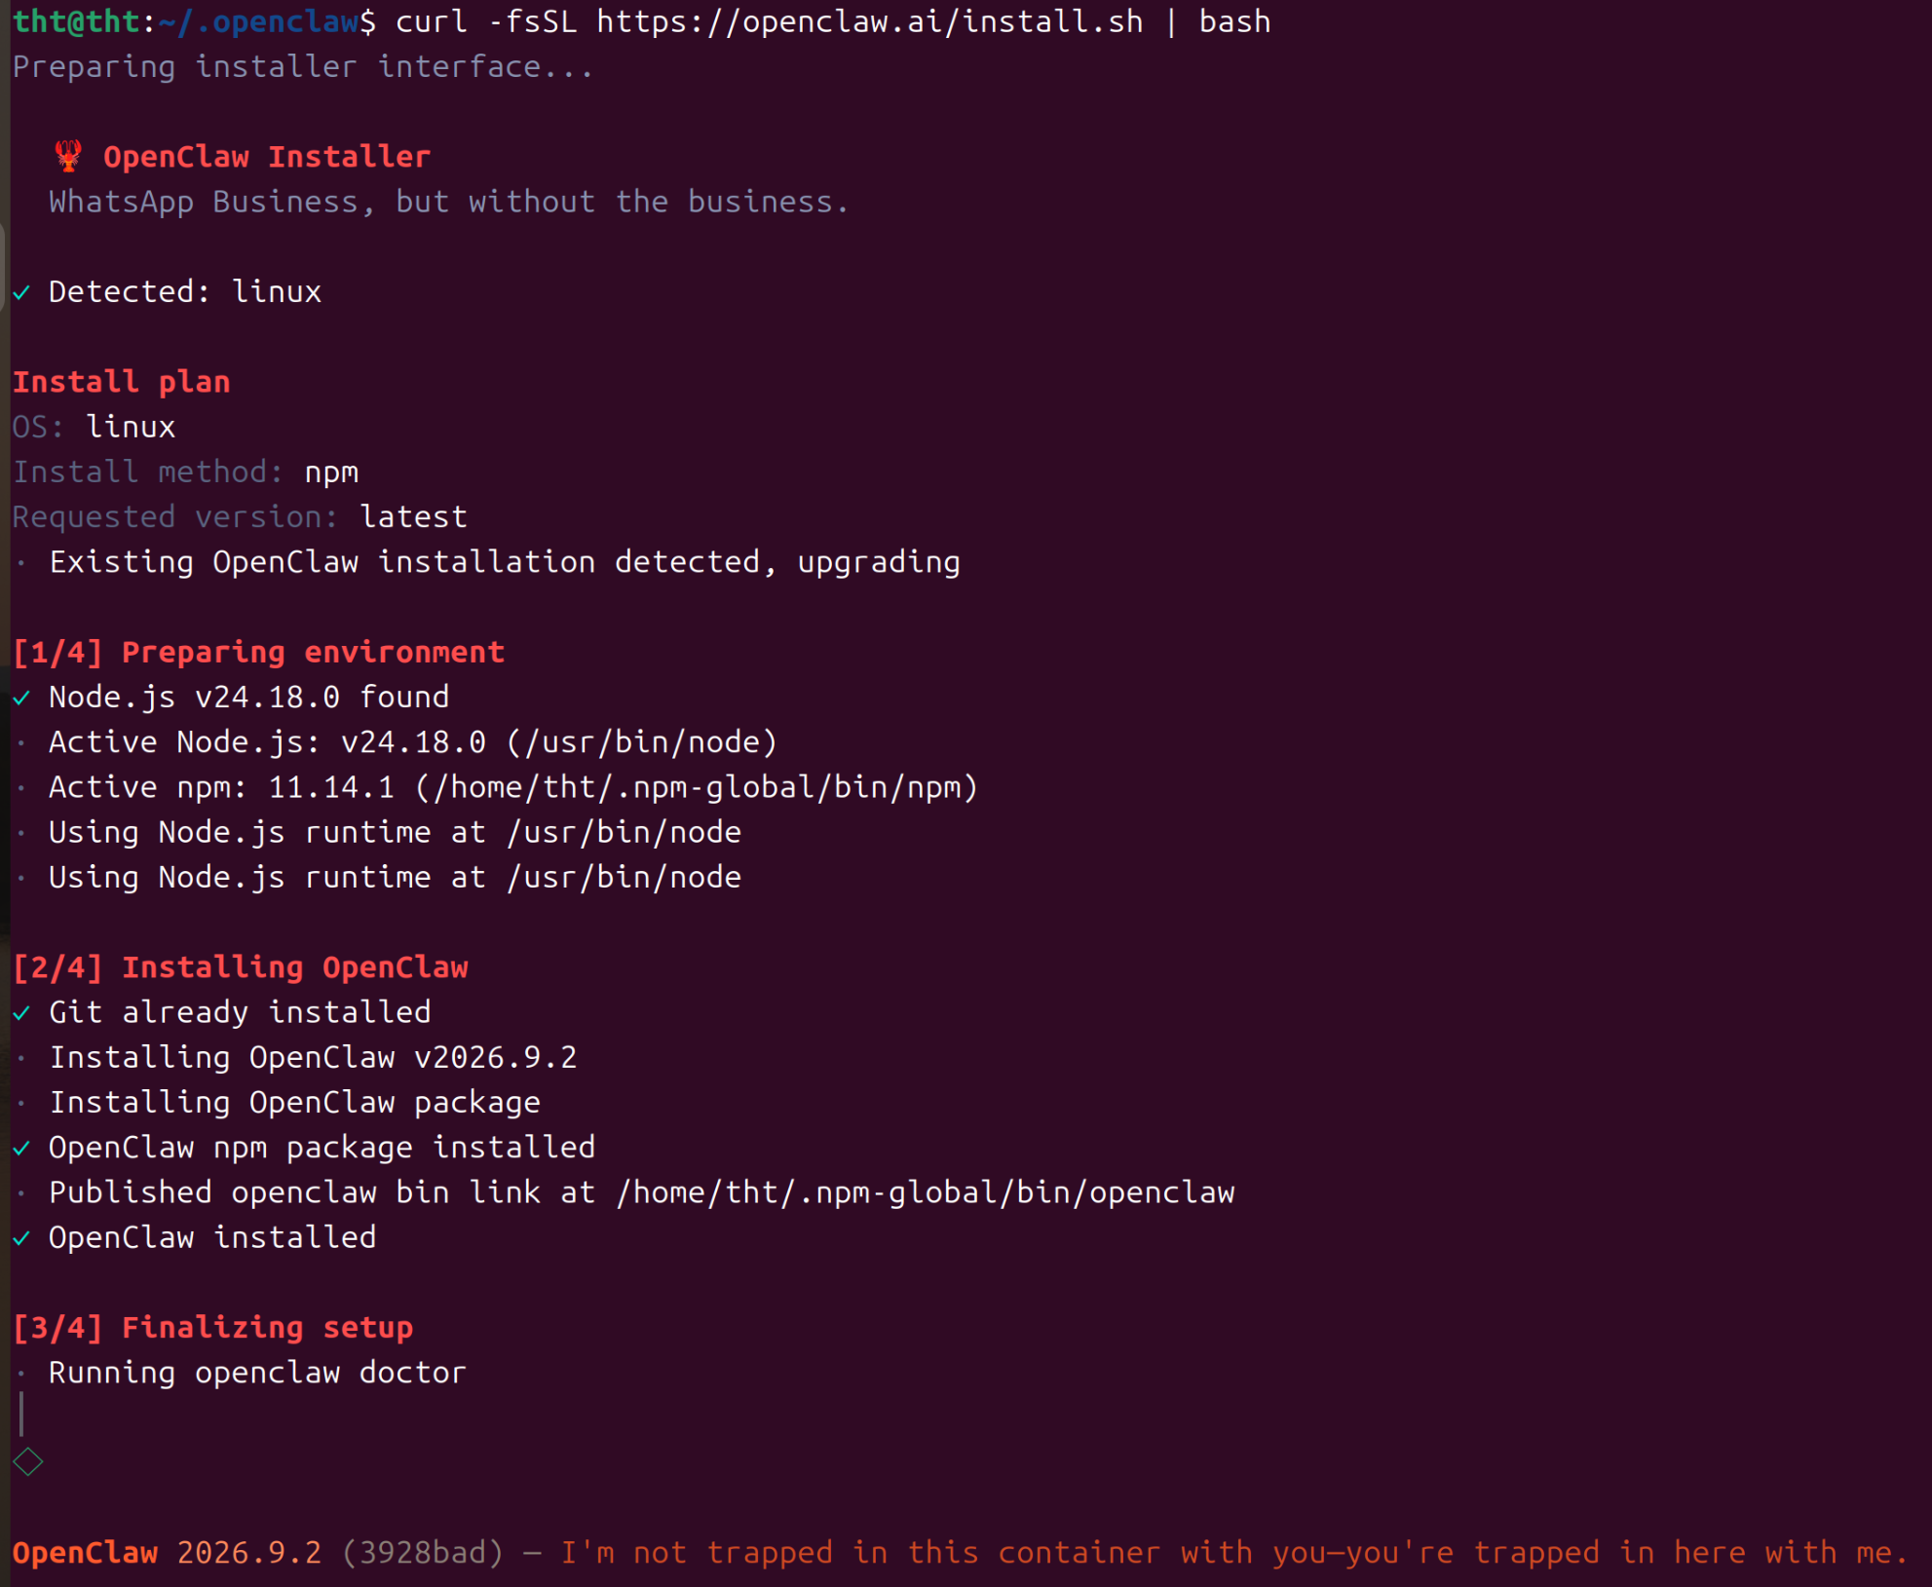Click the checkmark beside OpenClaw installed

click(21, 1238)
